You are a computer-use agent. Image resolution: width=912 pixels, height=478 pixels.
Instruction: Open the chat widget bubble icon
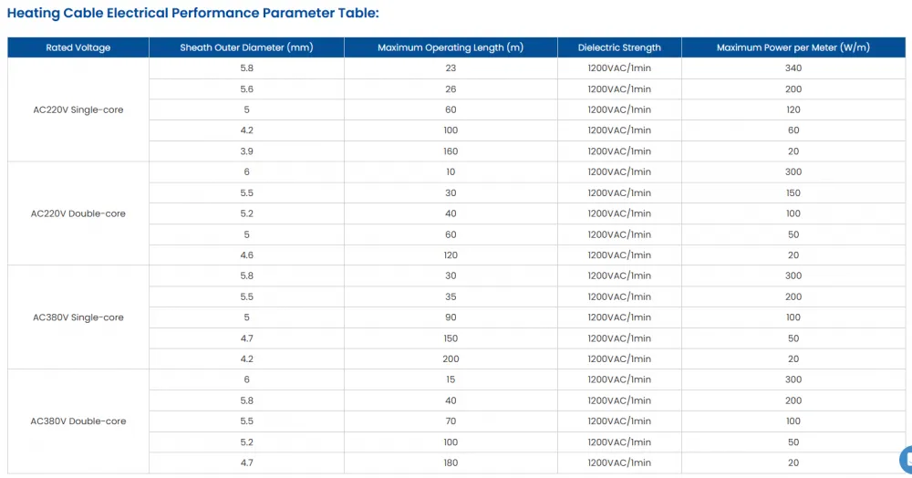point(907,460)
